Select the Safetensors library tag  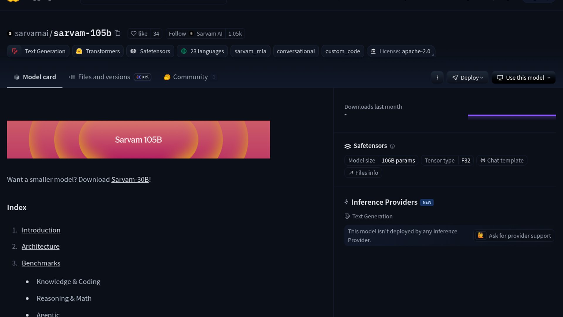(x=150, y=51)
